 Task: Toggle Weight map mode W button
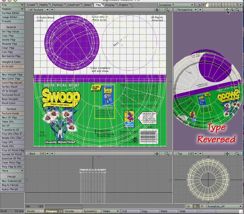tap(189, 206)
